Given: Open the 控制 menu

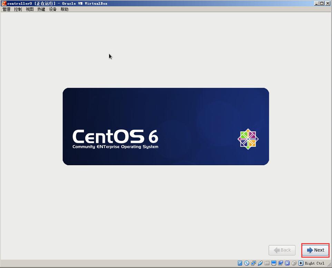Looking at the screenshot, I should click(18, 9).
